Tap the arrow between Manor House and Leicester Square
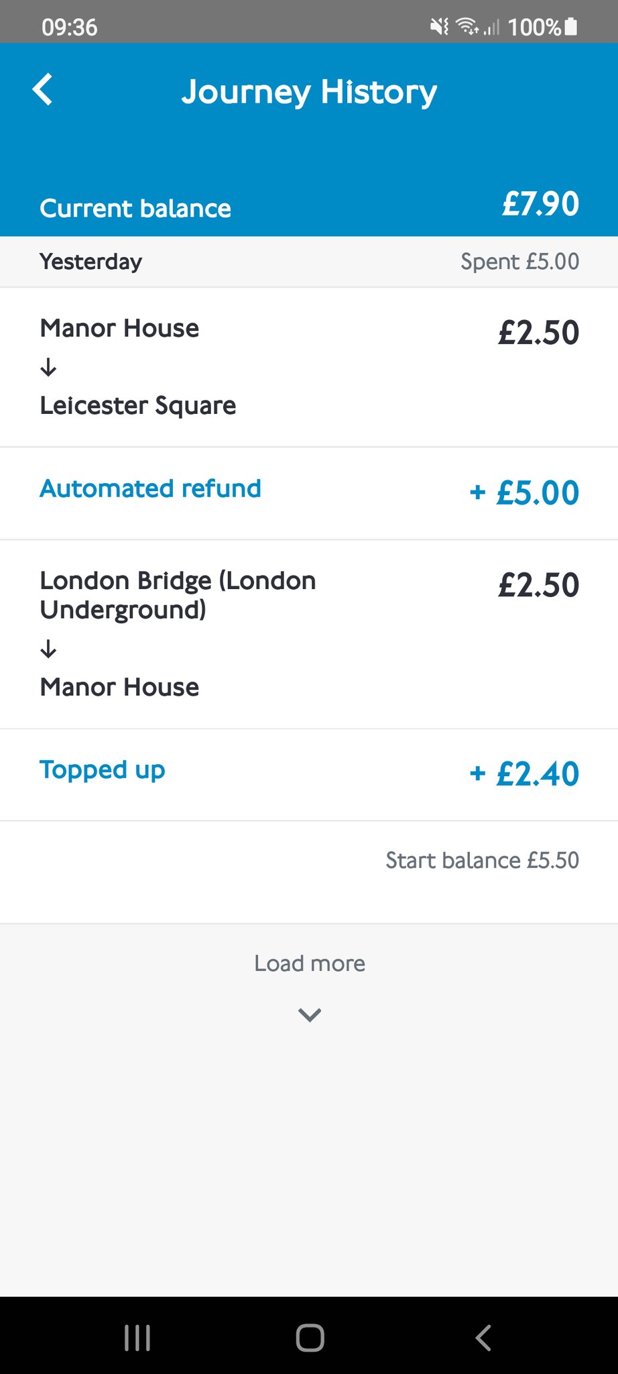 48,367
